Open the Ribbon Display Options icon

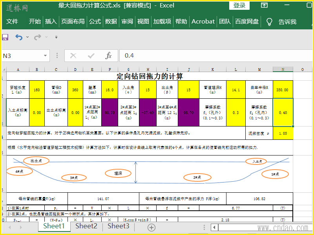pos(265,5)
